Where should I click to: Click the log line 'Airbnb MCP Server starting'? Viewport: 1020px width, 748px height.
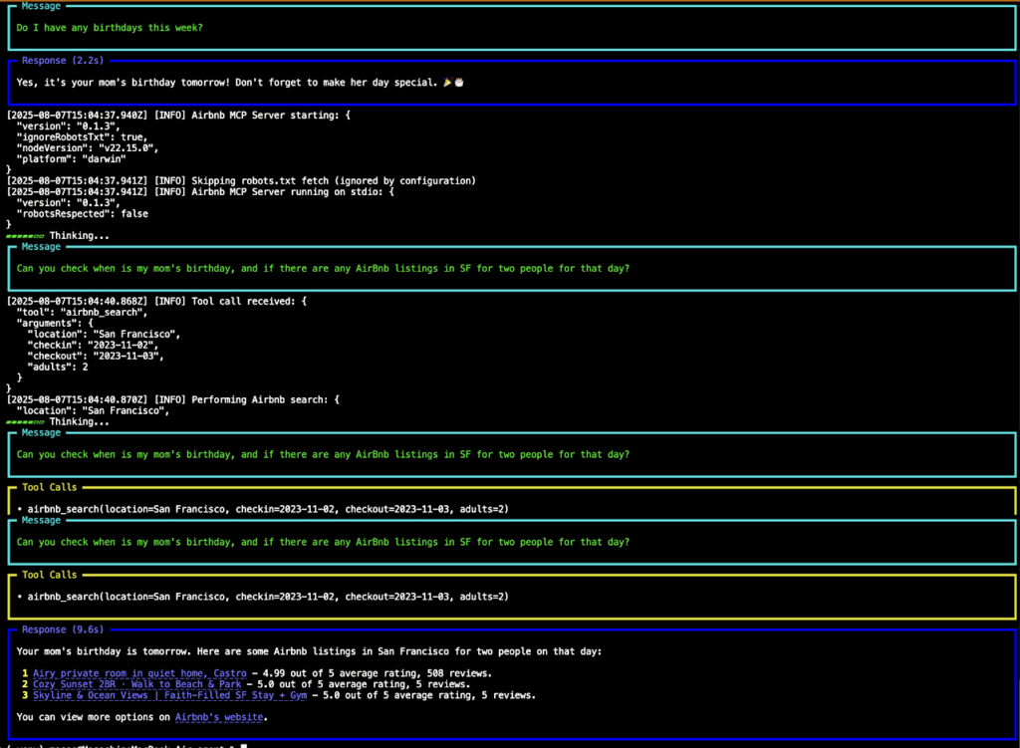(179, 116)
